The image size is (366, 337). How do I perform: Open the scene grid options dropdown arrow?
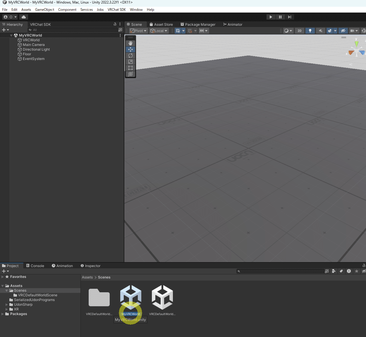tap(183, 31)
